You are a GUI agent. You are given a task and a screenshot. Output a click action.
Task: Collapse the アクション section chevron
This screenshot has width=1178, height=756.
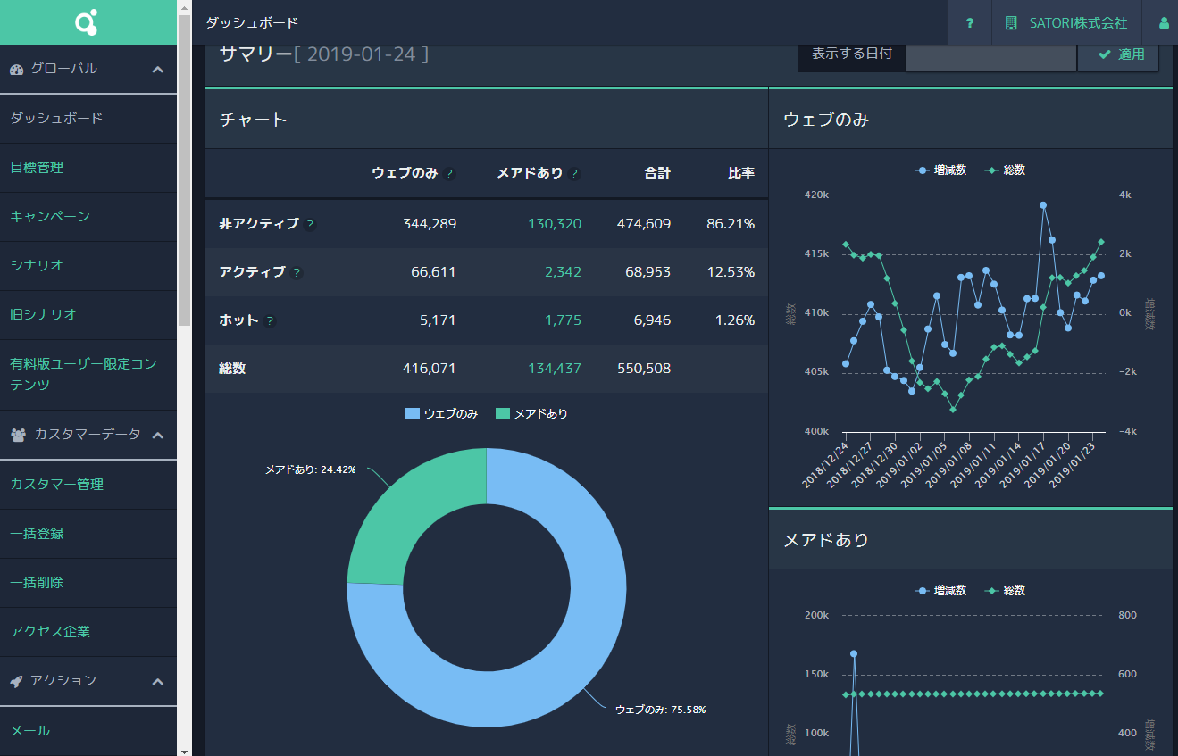158,681
